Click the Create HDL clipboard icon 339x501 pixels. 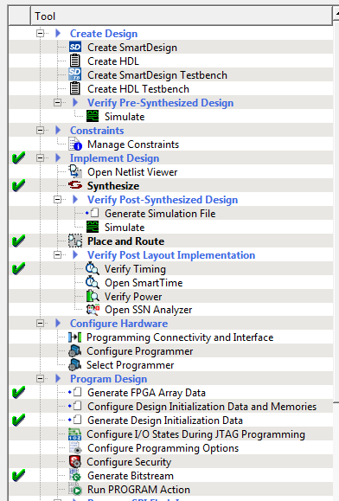(x=75, y=61)
